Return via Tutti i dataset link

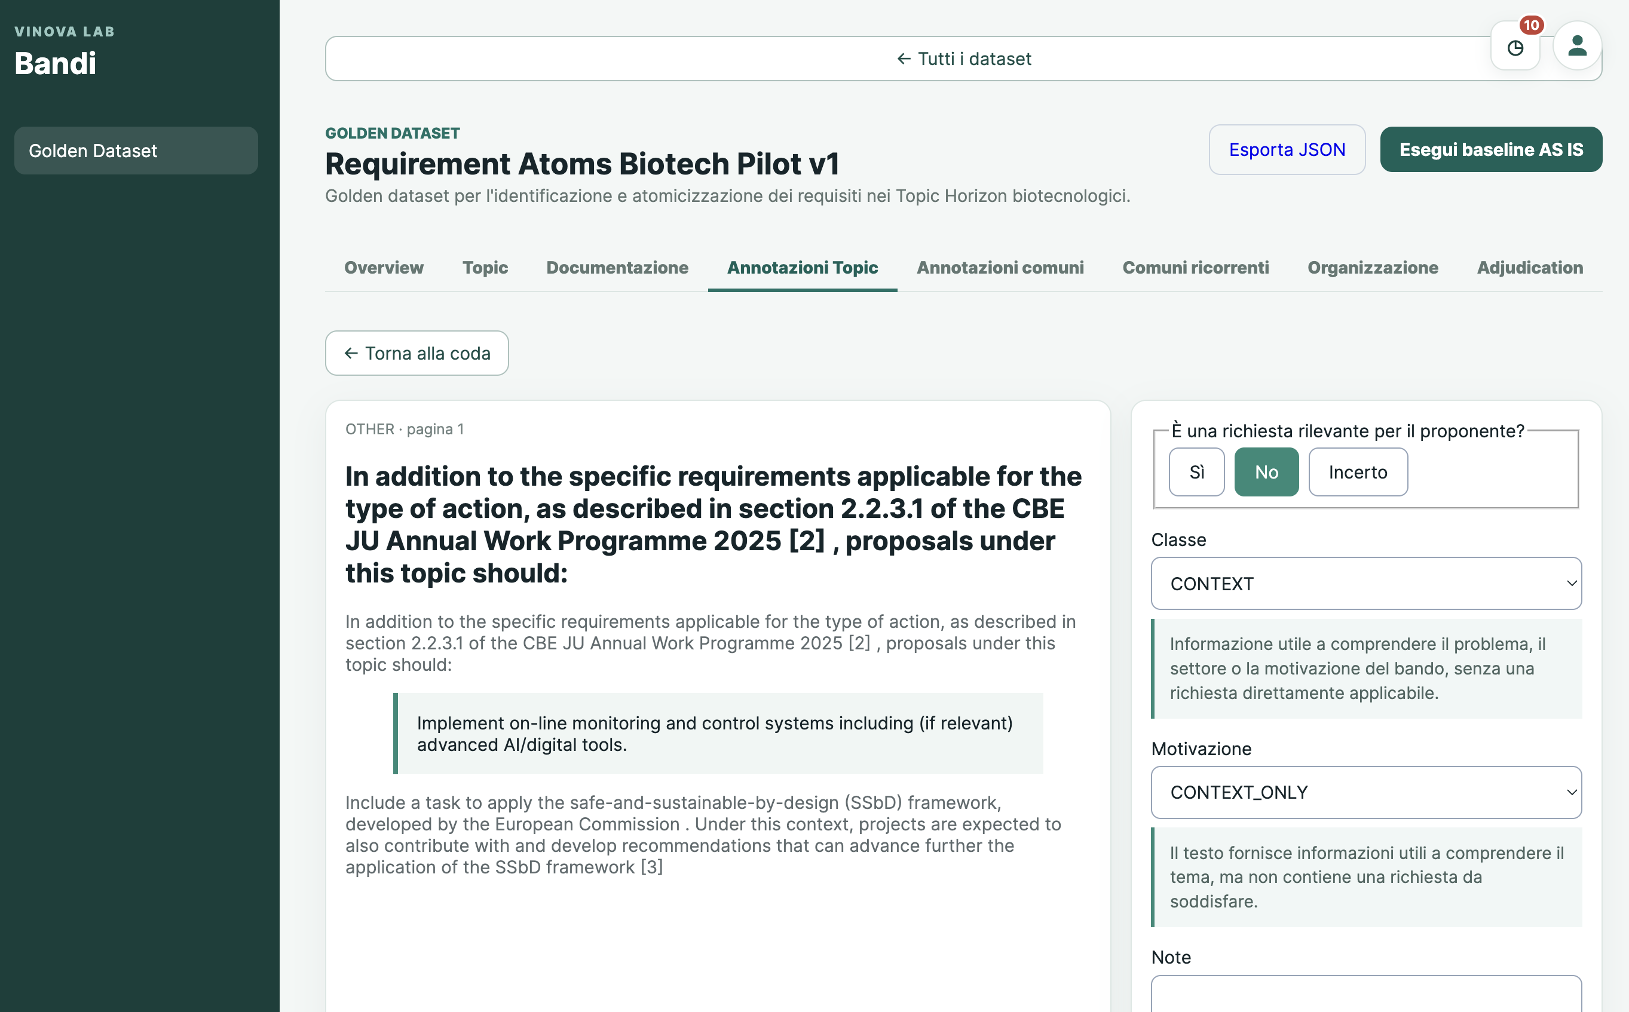pos(963,58)
